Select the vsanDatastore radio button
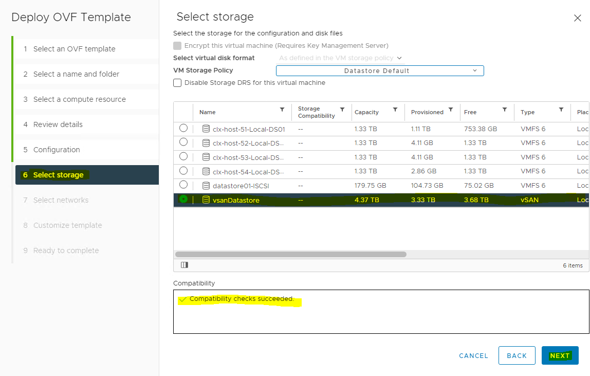590x376 pixels. click(183, 199)
